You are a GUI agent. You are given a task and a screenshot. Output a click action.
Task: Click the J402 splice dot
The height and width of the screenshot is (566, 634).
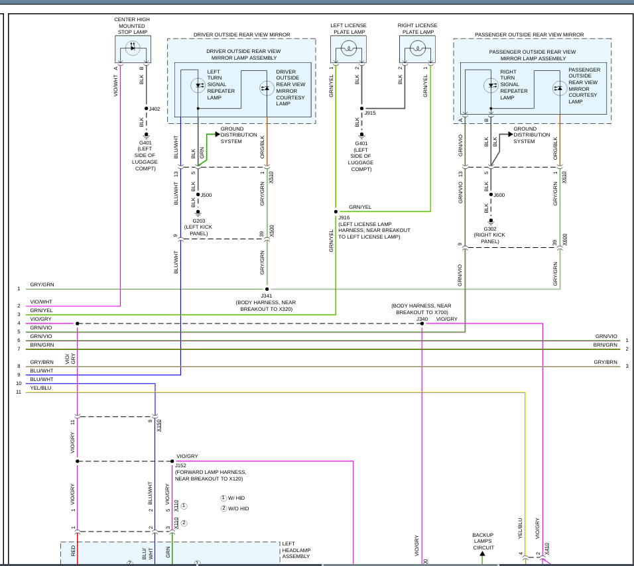147,109
